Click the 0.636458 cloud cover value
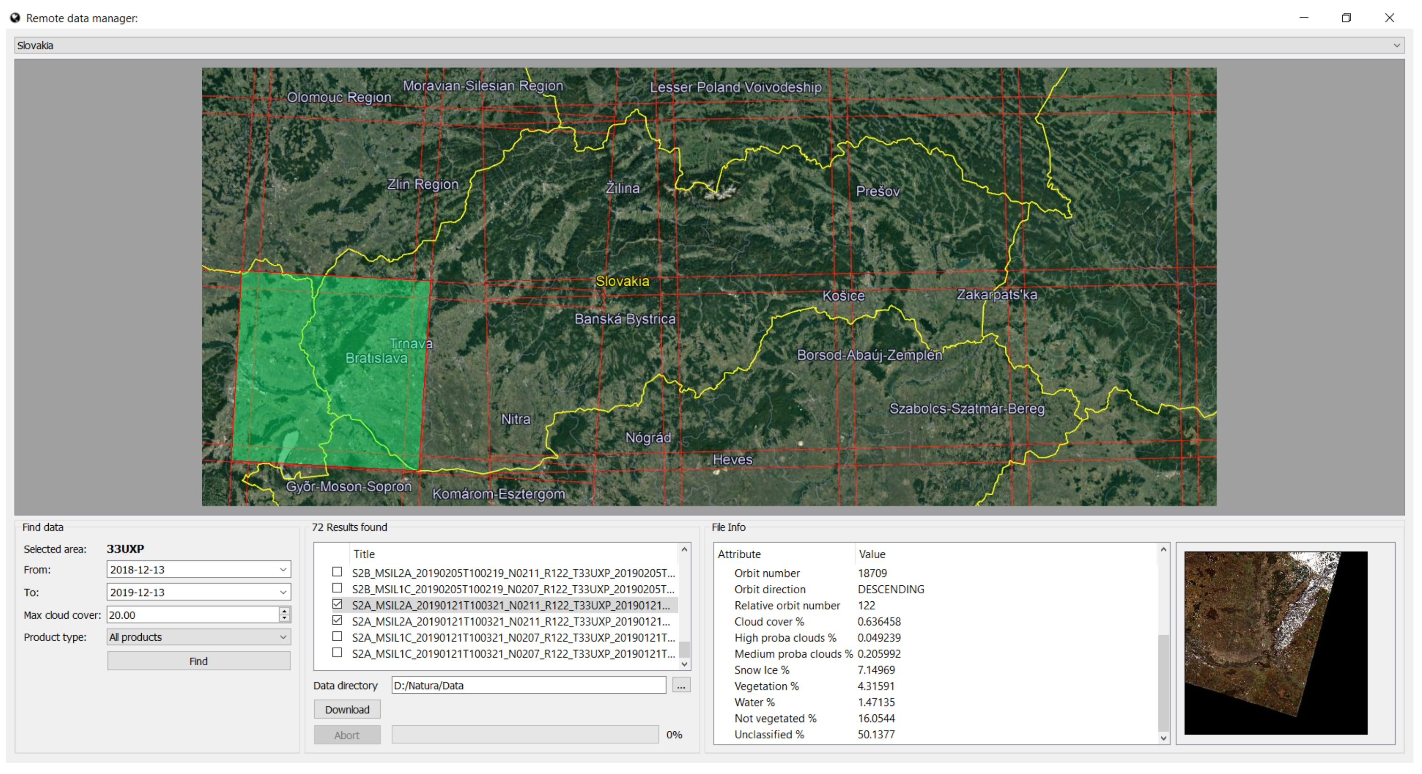The width and height of the screenshot is (1422, 774). coord(879,621)
